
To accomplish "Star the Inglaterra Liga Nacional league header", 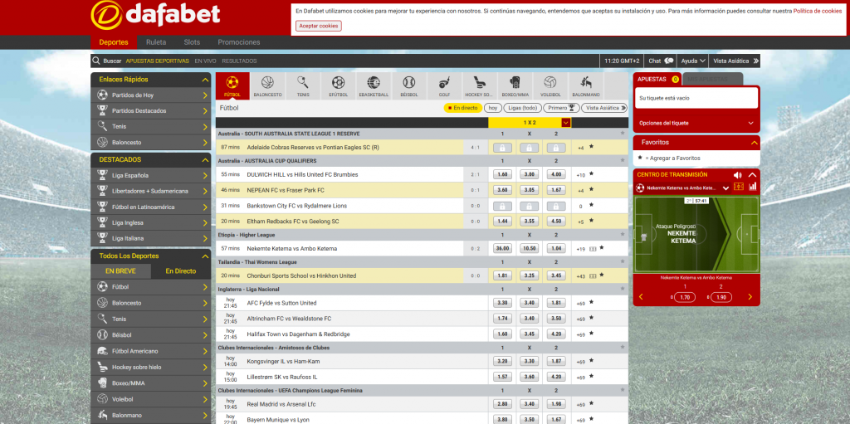I will [x=623, y=289].
